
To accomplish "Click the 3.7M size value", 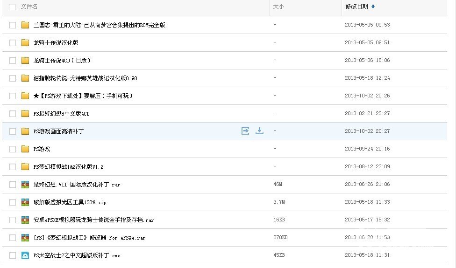I will coord(279,202).
